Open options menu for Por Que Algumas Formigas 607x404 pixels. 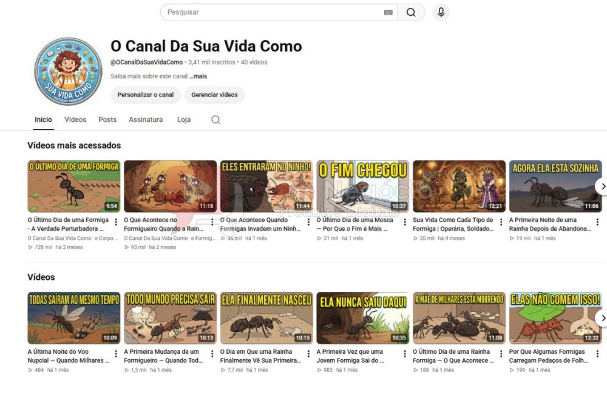pos(598,354)
